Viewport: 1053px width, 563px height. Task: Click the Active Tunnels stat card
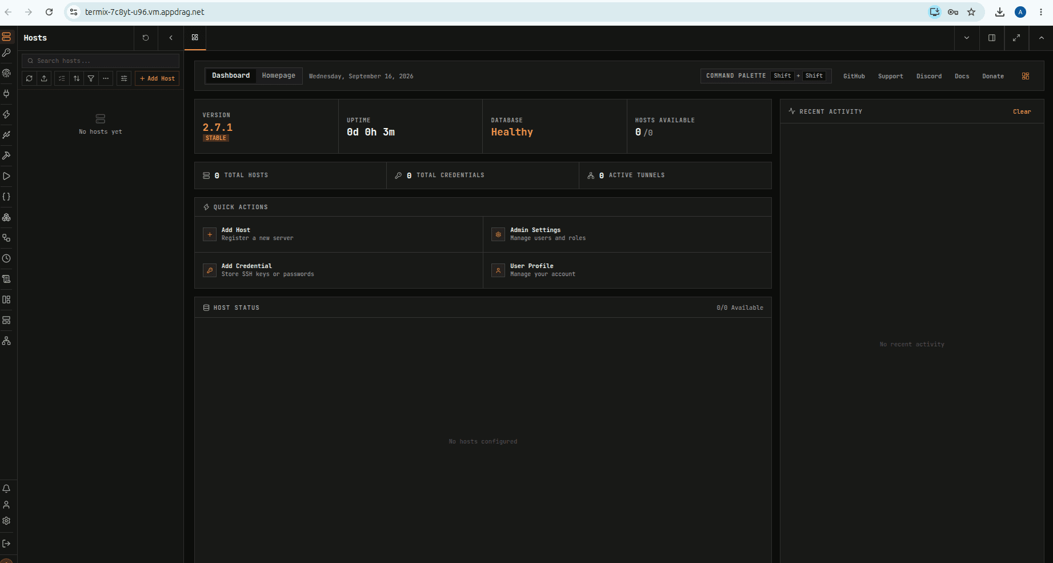675,175
